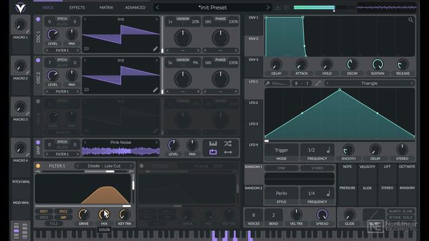
Task: Click the envelope magnifier zoom icon
Action: click(411, 19)
